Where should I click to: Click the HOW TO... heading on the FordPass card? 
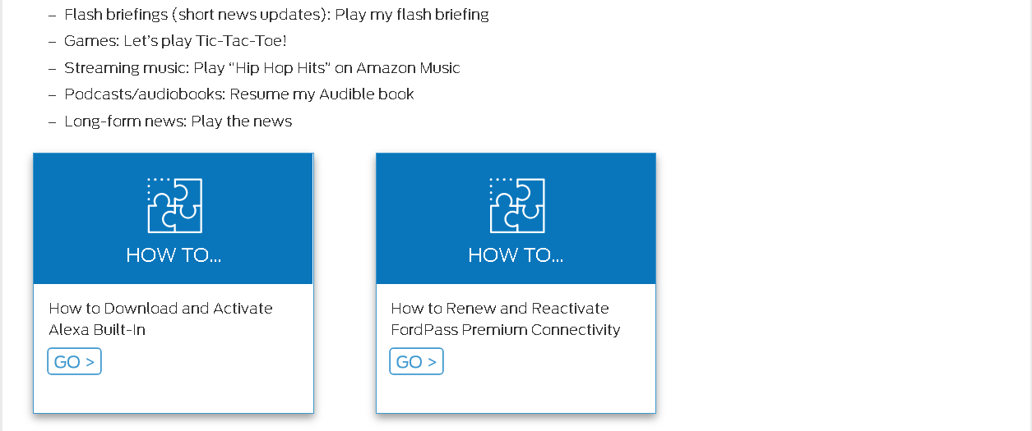coord(516,255)
